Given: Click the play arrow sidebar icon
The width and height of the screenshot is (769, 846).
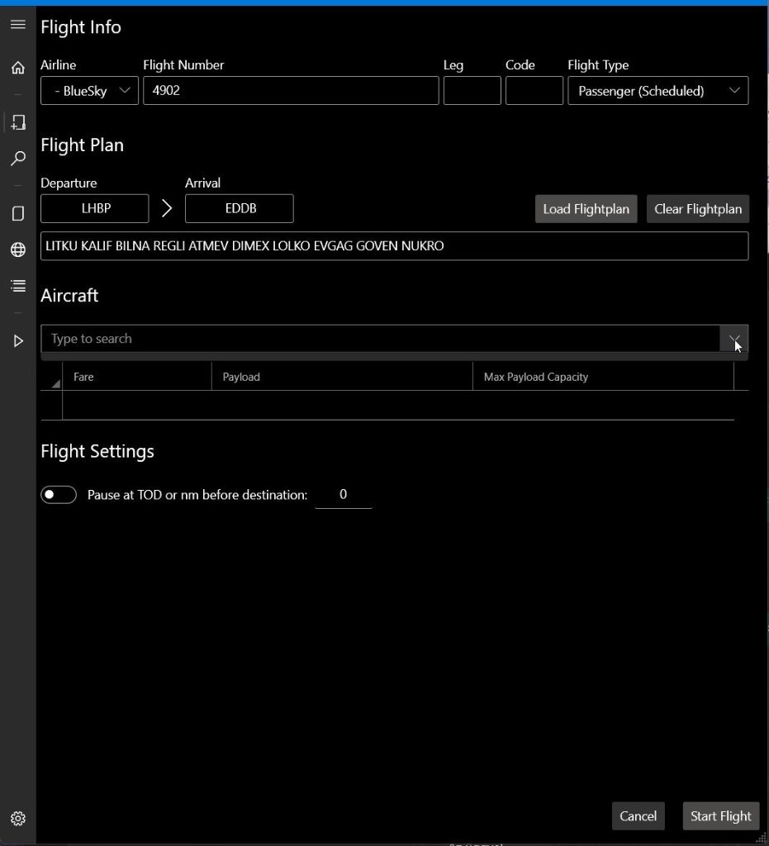Looking at the screenshot, I should [17, 340].
